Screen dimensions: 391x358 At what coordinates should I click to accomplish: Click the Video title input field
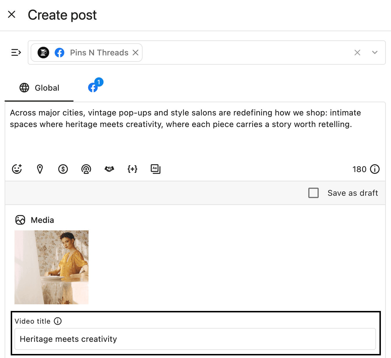(195, 339)
